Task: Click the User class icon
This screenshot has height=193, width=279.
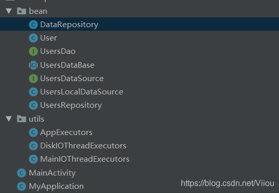Action: (33, 38)
